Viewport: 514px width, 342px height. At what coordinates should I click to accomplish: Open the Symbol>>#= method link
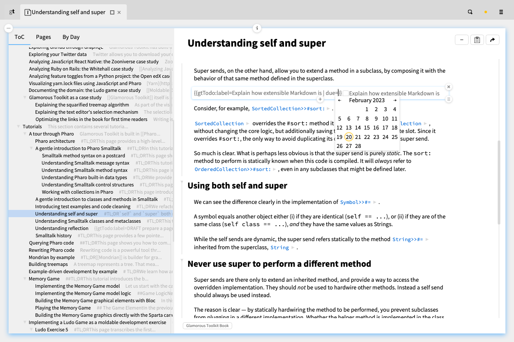click(x=355, y=202)
